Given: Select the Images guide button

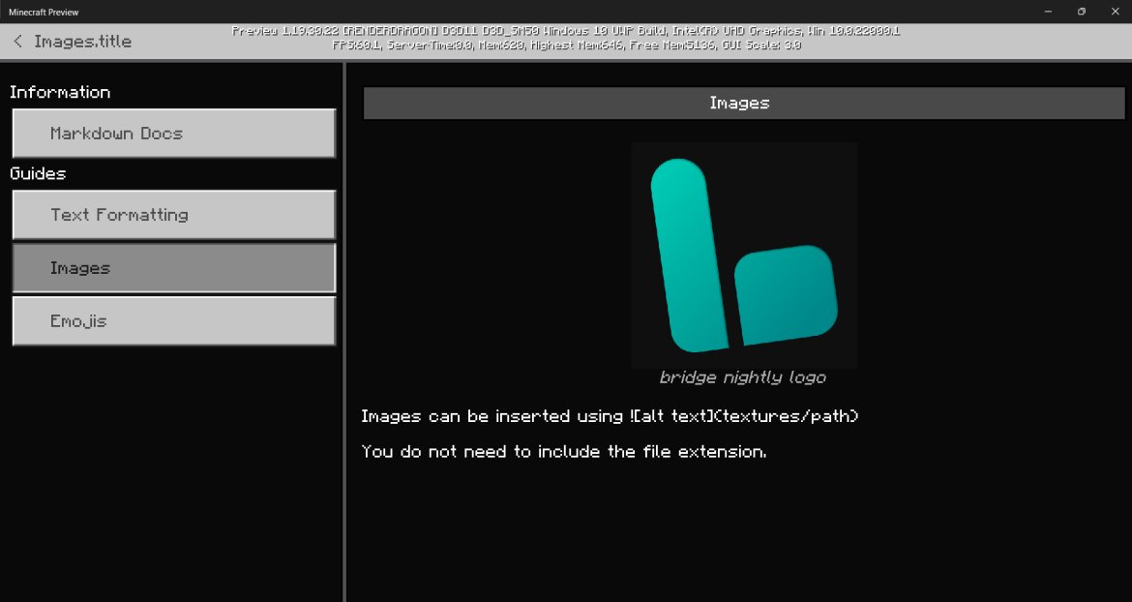Looking at the screenshot, I should click(174, 268).
